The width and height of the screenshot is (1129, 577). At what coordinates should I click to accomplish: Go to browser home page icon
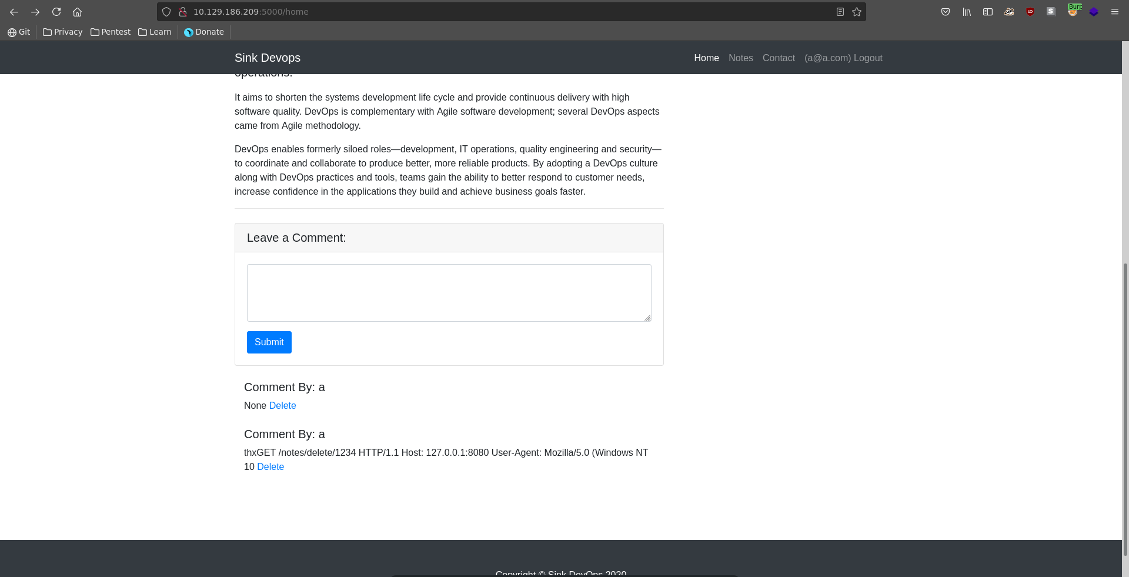[77, 12]
